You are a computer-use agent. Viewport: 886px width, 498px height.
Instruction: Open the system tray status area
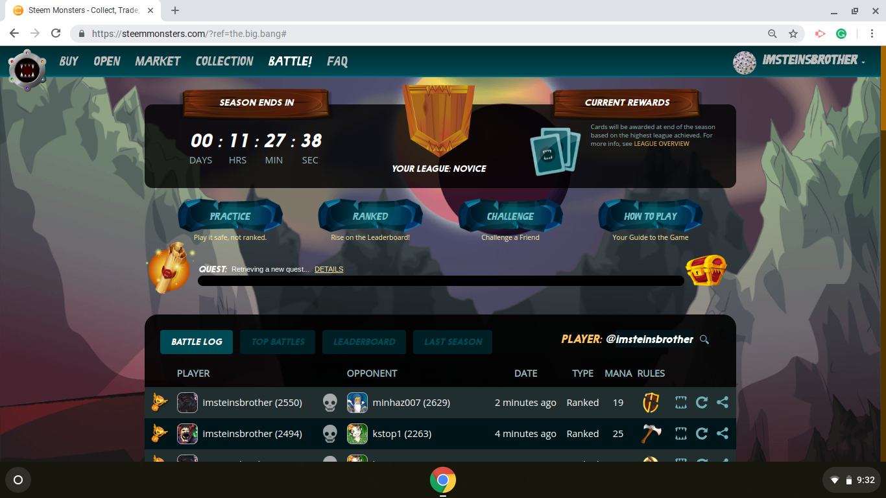[852, 480]
